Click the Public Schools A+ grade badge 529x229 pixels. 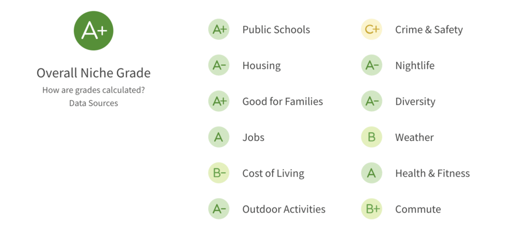(219, 29)
